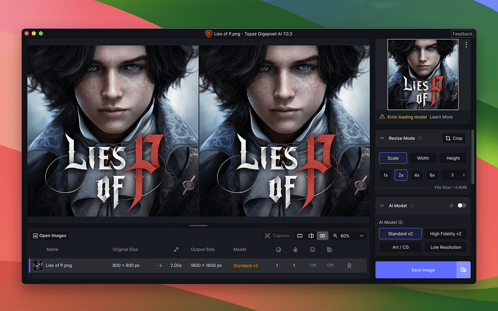This screenshot has width=498, height=311.
Task: Click the panel resize handle below the preview
Action: 198,226
